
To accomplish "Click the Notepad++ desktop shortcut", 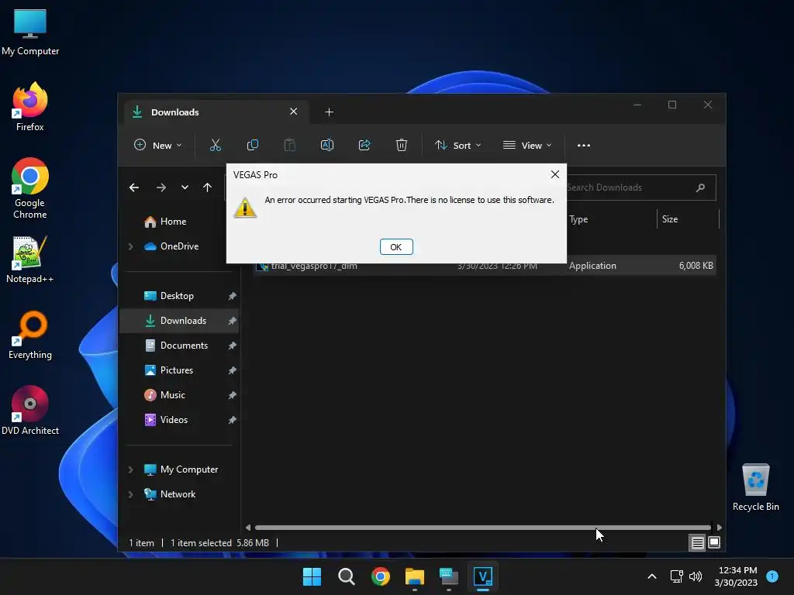I will [x=30, y=259].
